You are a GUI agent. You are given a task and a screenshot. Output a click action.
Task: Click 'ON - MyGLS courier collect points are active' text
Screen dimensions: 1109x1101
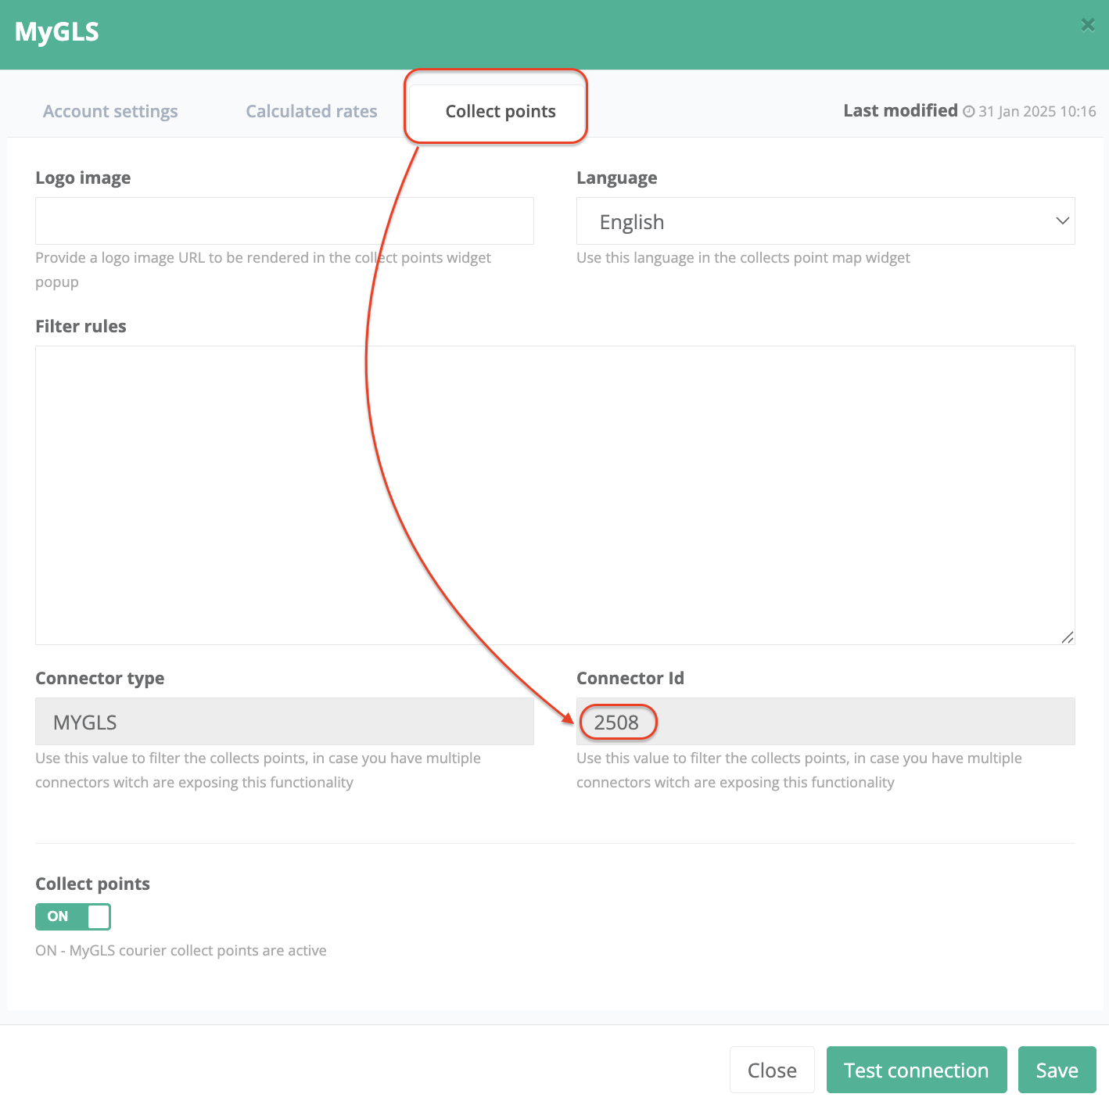pos(181,950)
